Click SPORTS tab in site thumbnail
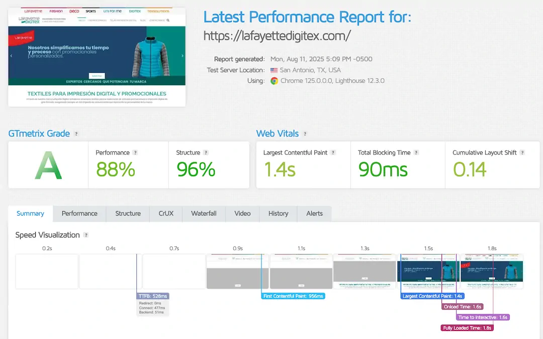 tap(90, 11)
